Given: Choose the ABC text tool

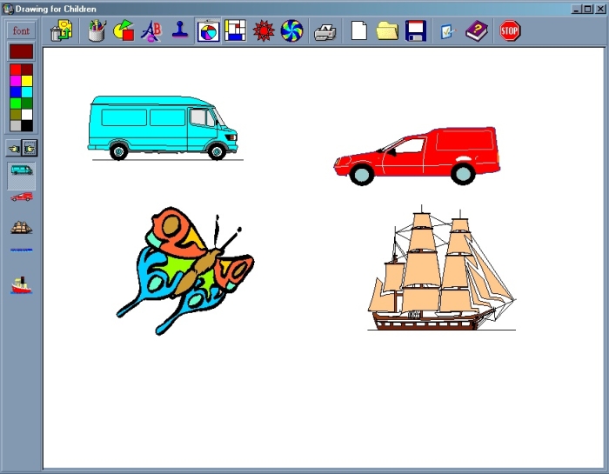Looking at the screenshot, I should tap(151, 32).
